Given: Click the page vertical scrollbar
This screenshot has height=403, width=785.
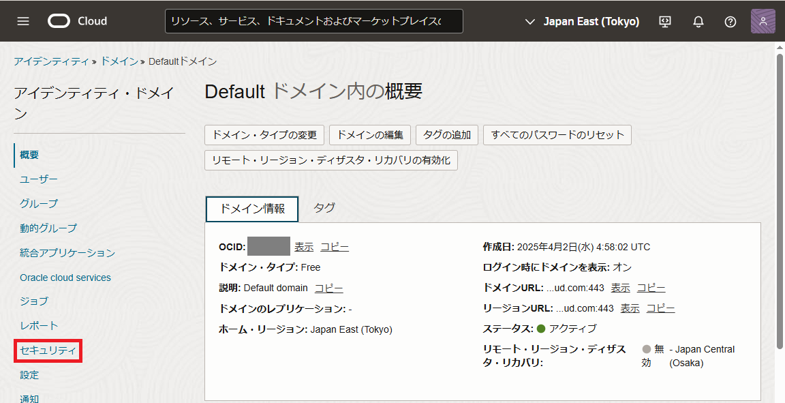Looking at the screenshot, I should point(780,200).
